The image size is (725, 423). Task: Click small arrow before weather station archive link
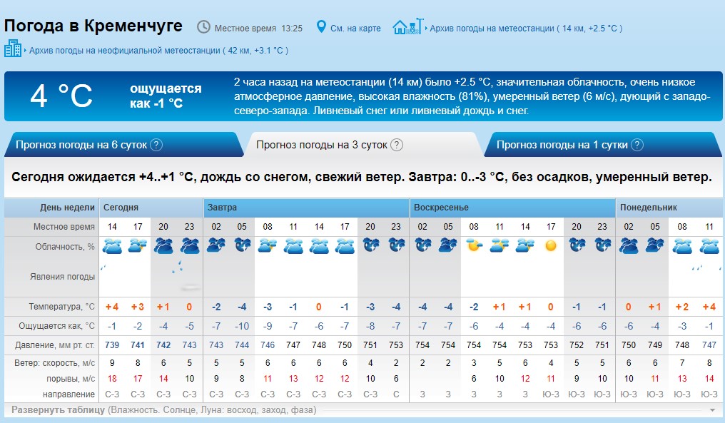(426, 29)
